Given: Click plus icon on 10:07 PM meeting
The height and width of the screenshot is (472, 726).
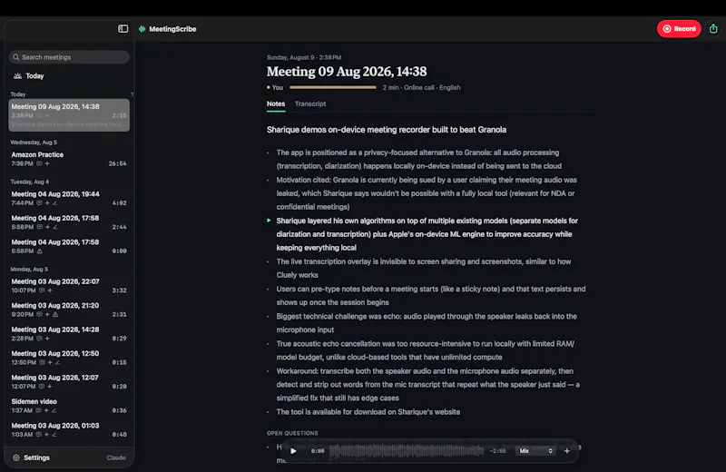Looking at the screenshot, I should point(50,290).
